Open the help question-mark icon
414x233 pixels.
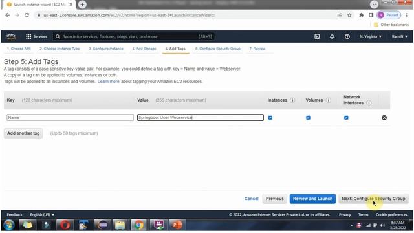(x=347, y=36)
